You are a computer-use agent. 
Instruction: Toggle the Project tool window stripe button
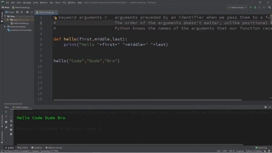coord(2,17)
